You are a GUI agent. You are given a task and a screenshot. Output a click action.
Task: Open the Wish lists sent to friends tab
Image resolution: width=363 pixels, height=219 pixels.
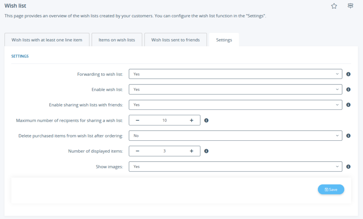pyautogui.click(x=175, y=40)
